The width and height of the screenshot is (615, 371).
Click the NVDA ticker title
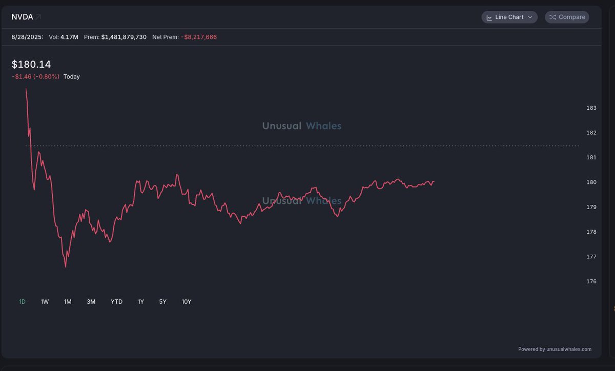pyautogui.click(x=22, y=17)
